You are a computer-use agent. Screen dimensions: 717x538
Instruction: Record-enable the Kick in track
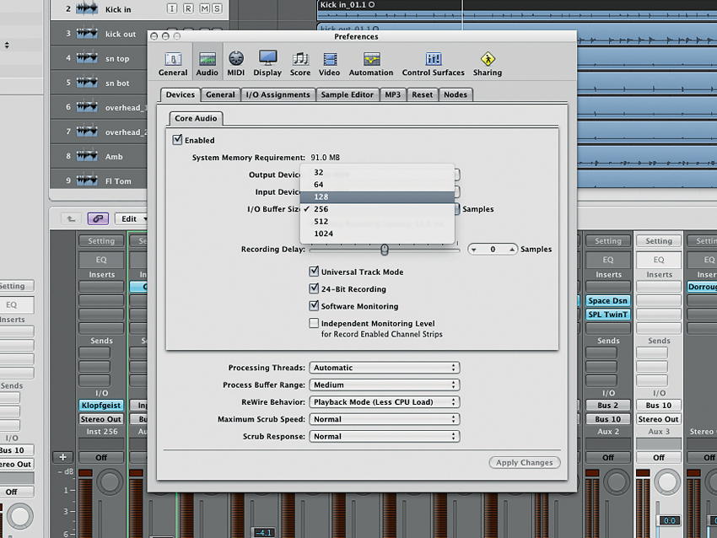188,8
